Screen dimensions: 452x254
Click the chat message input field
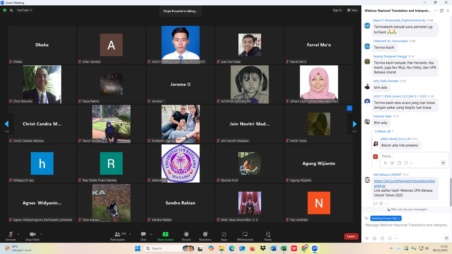coord(406,225)
